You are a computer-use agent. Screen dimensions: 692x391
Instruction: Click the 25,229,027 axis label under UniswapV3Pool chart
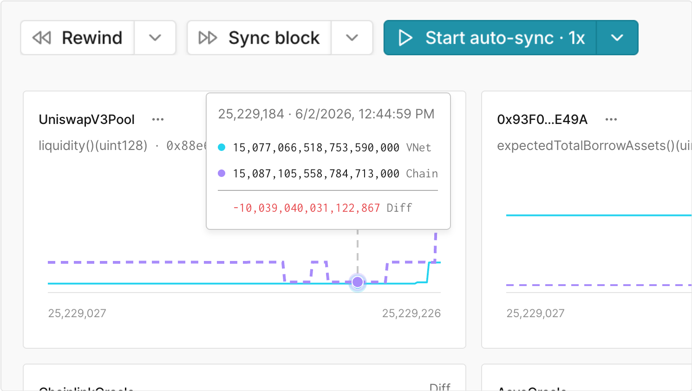pyautogui.click(x=77, y=313)
